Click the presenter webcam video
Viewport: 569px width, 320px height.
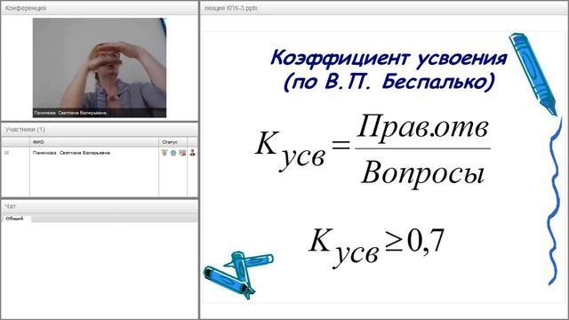pos(100,68)
